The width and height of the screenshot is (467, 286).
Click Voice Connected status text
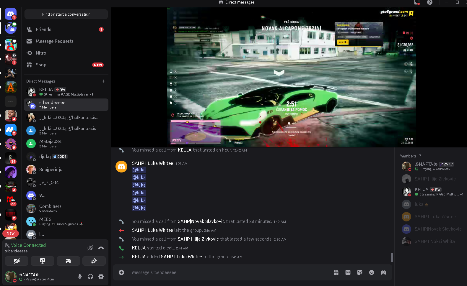pyautogui.click(x=28, y=245)
